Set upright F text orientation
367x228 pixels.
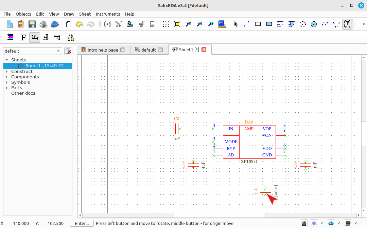pyautogui.click(x=23, y=37)
